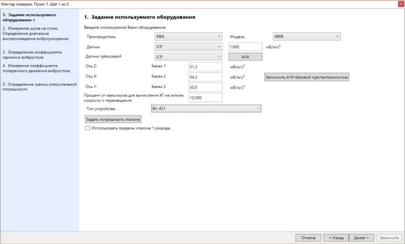Focus the Ось Z Канал 1 field 51,3
The width and height of the screenshot is (405, 244).
(205, 67)
